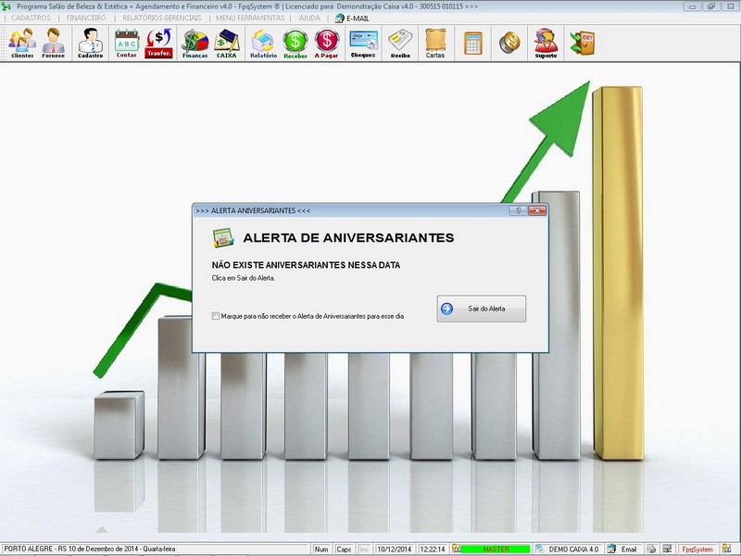Image resolution: width=741 pixels, height=556 pixels.
Task: Open the Suporte toolbar icon
Action: (x=546, y=43)
